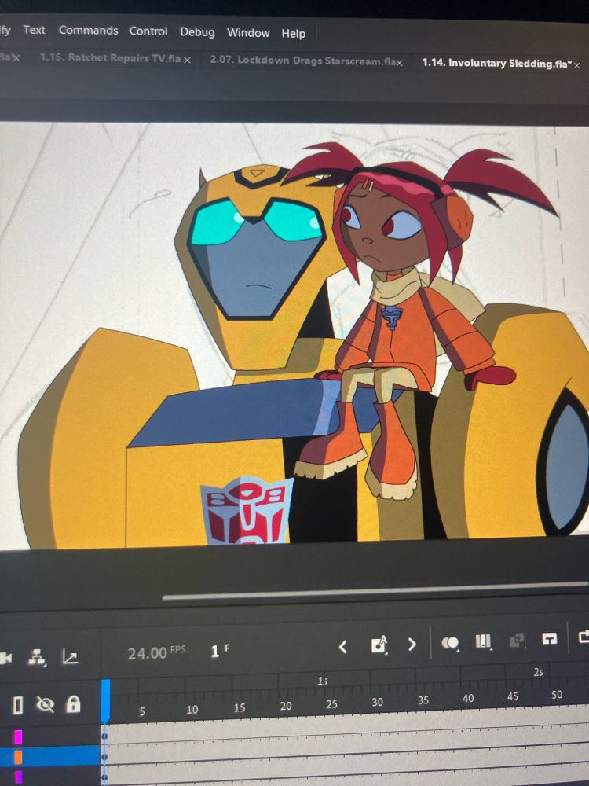Click the horizontal stage scrollbar
589x786 pixels.
click(375, 591)
